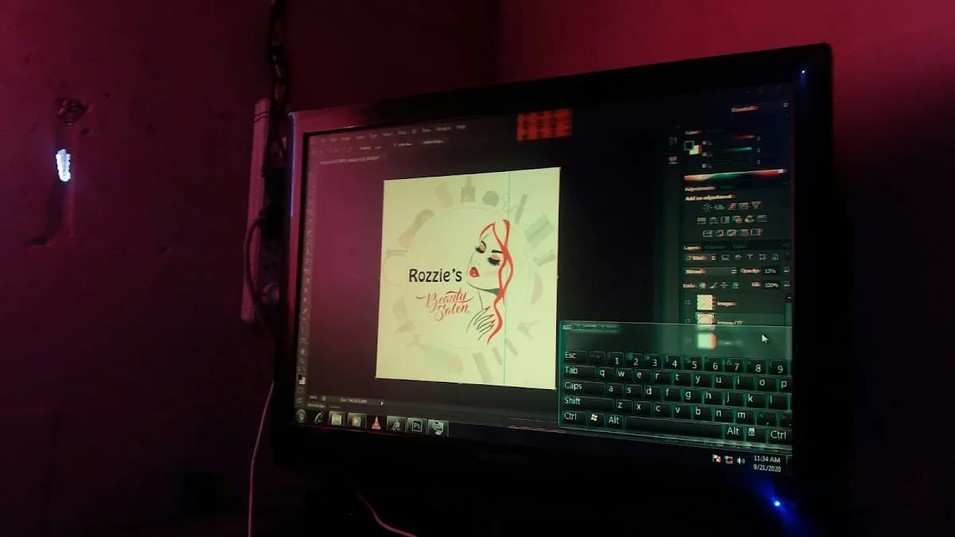Open the Windows Start menu orb
Viewport: 955px width, 537px height.
[x=301, y=415]
